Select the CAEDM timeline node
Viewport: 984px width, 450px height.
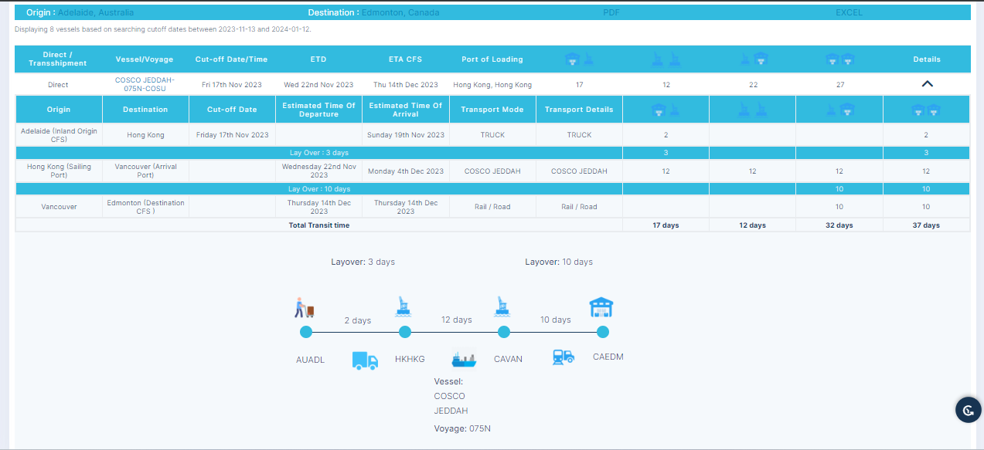point(603,332)
